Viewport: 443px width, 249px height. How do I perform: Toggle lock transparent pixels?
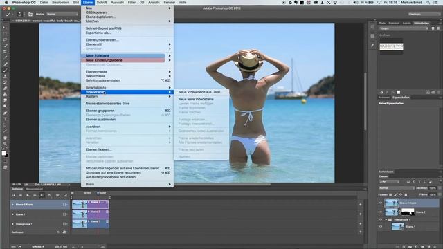[390, 194]
